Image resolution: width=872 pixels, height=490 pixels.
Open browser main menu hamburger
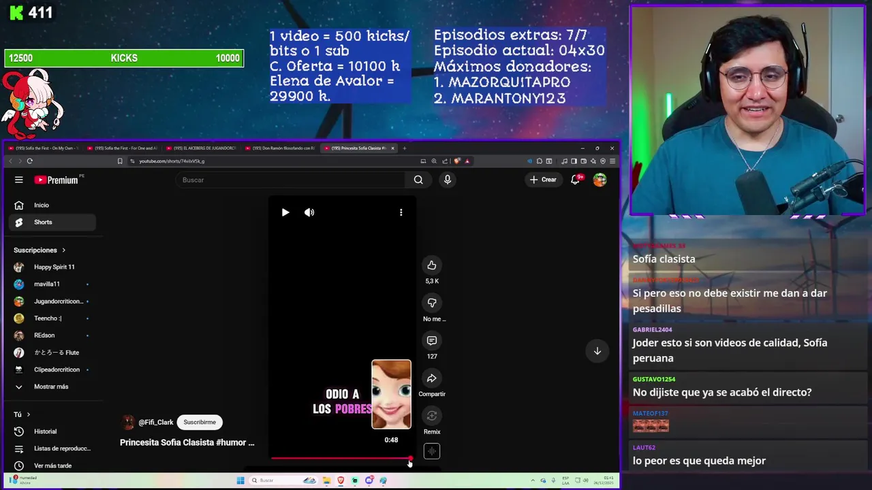click(x=612, y=161)
